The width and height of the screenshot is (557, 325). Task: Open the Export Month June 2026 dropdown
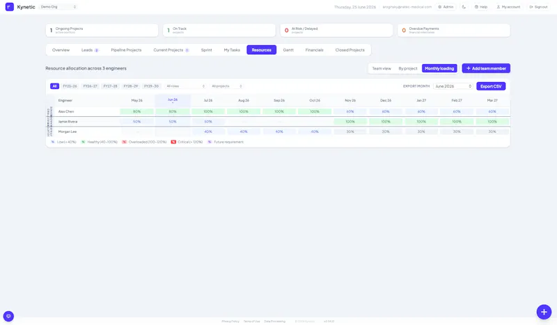(453, 86)
